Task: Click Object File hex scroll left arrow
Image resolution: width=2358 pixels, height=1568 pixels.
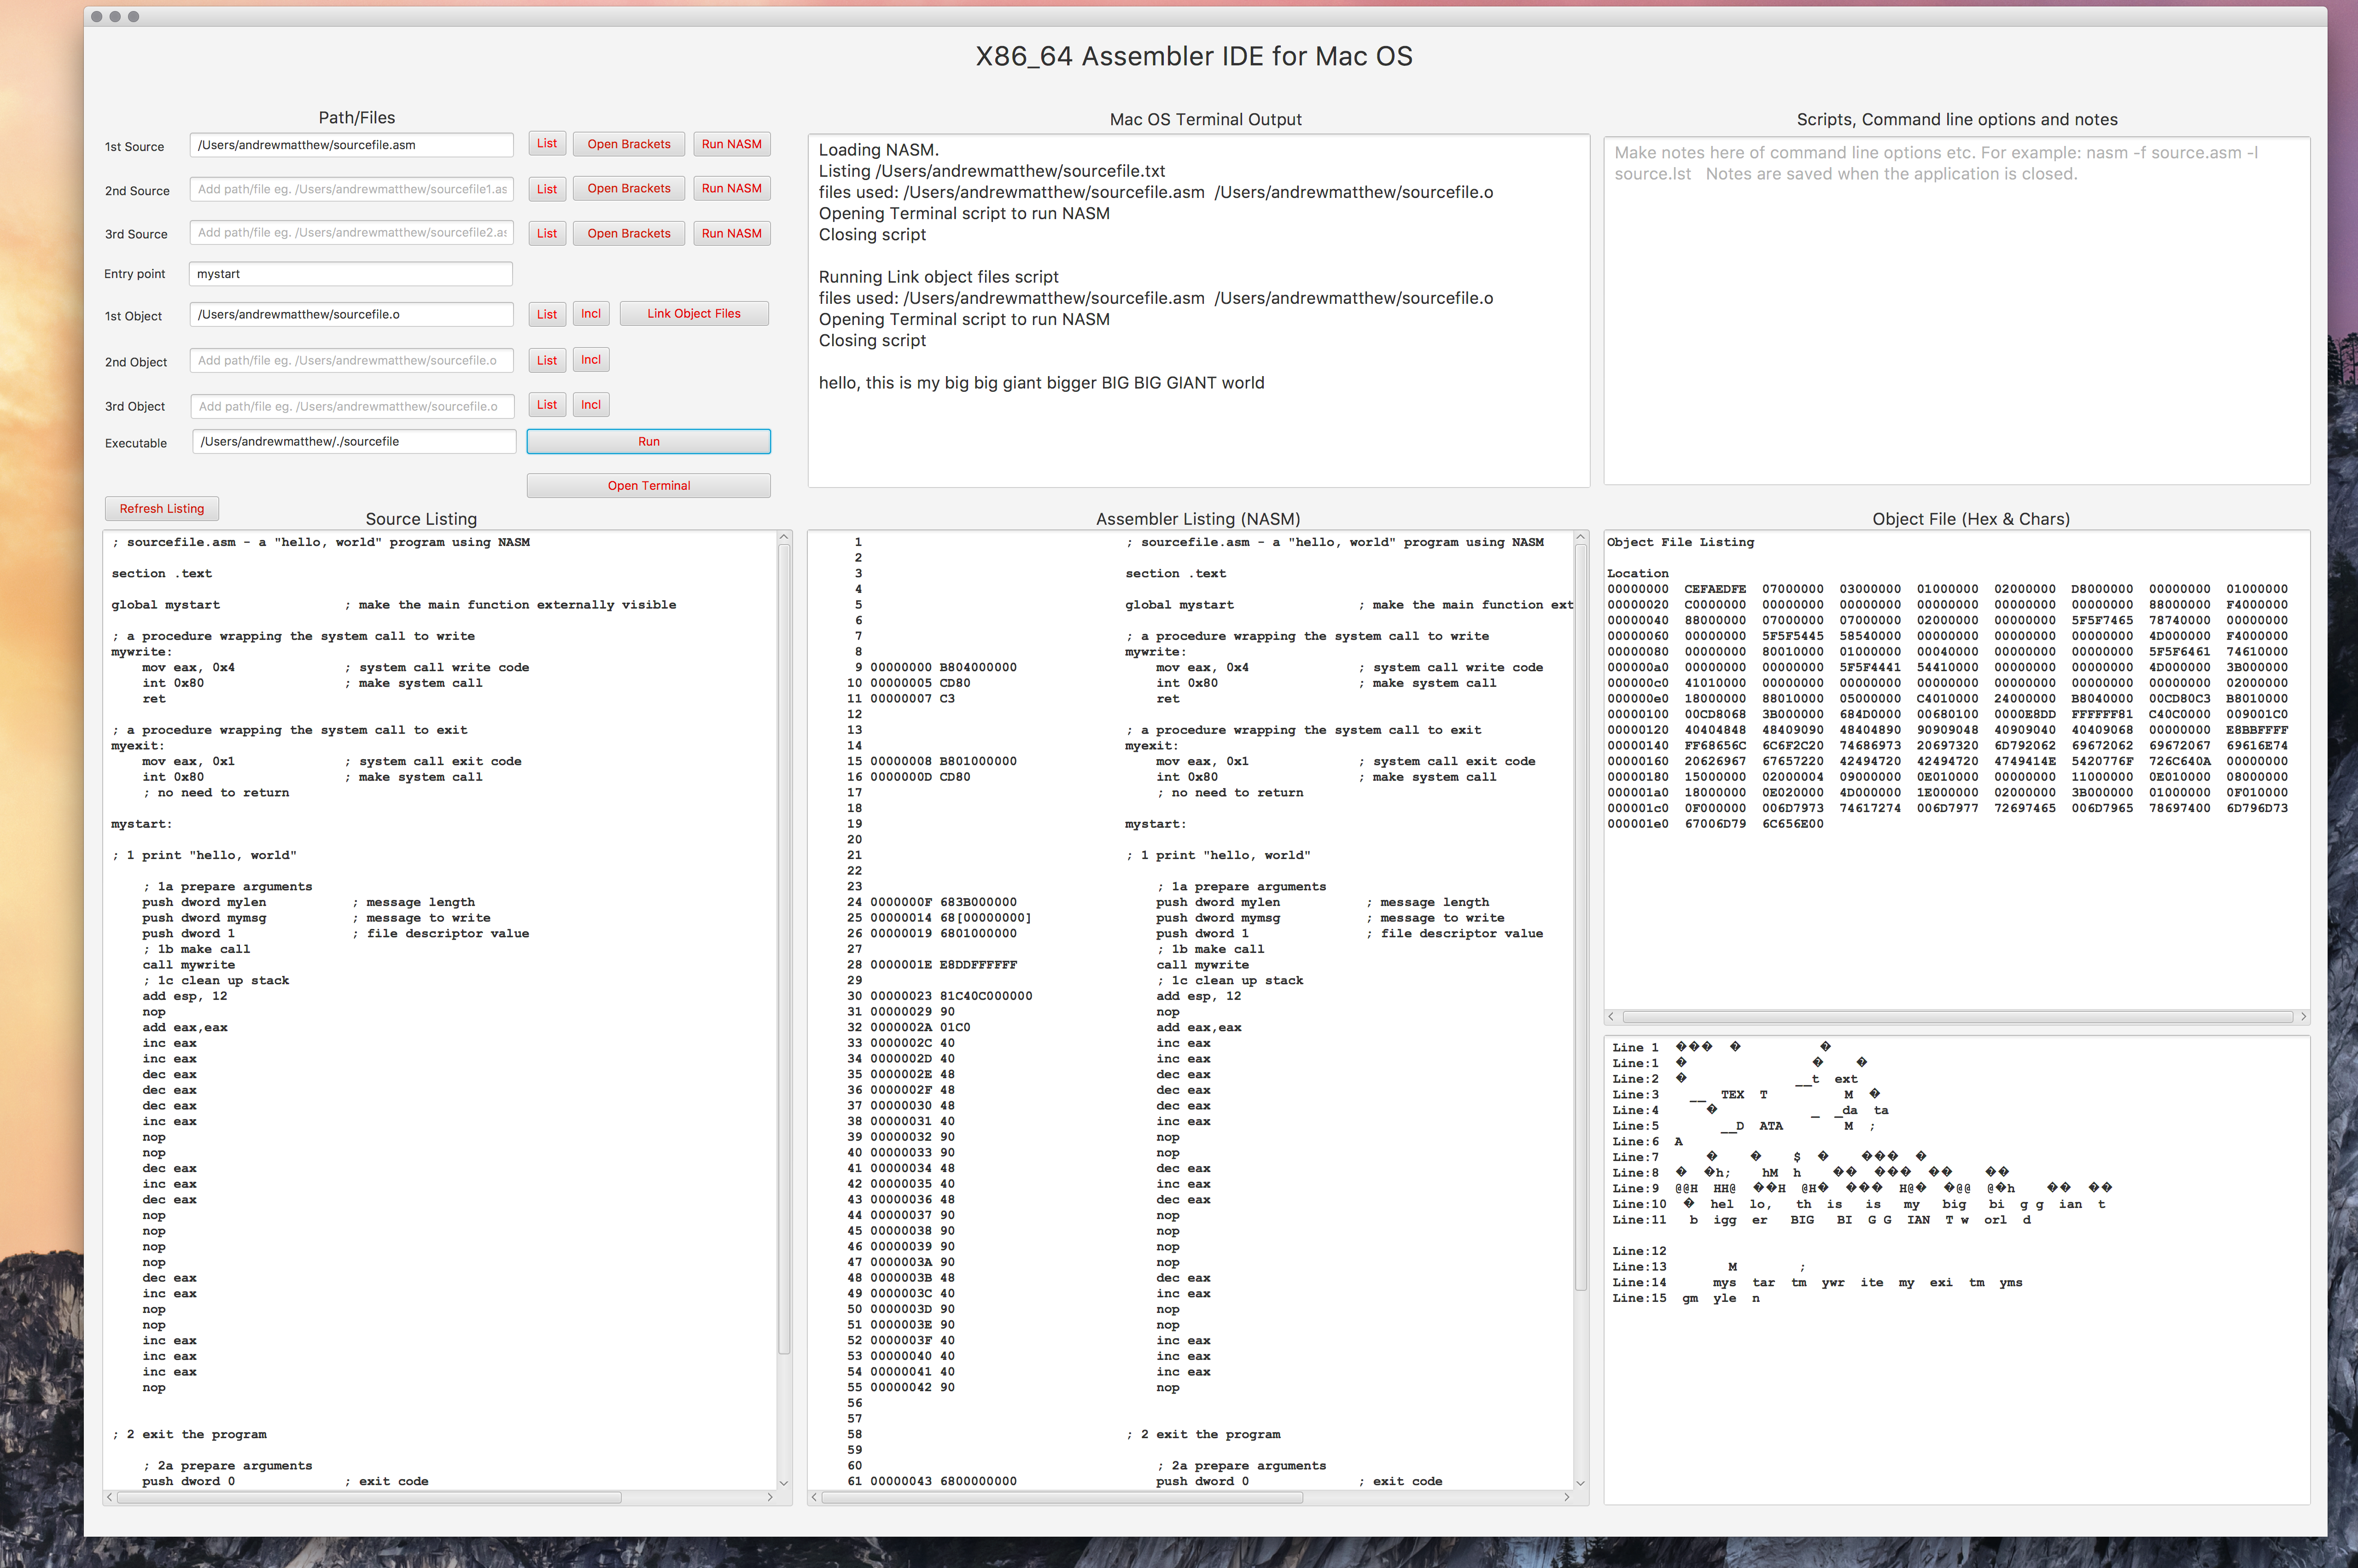Action: pyautogui.click(x=1611, y=1016)
